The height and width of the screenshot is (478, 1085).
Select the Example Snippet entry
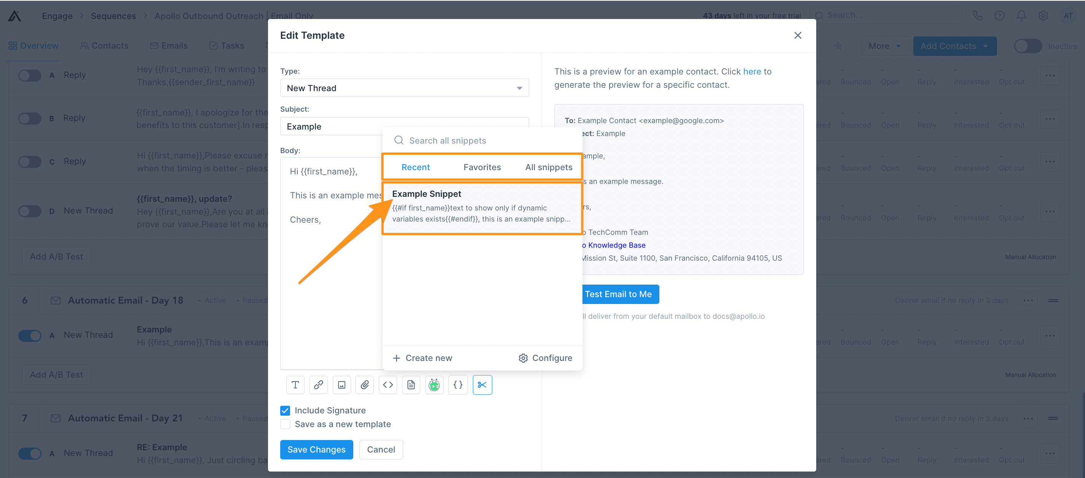482,208
